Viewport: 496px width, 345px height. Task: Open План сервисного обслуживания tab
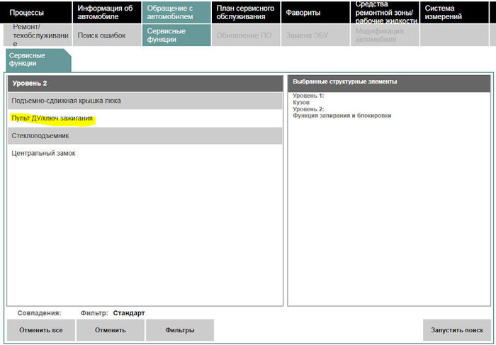[245, 13]
